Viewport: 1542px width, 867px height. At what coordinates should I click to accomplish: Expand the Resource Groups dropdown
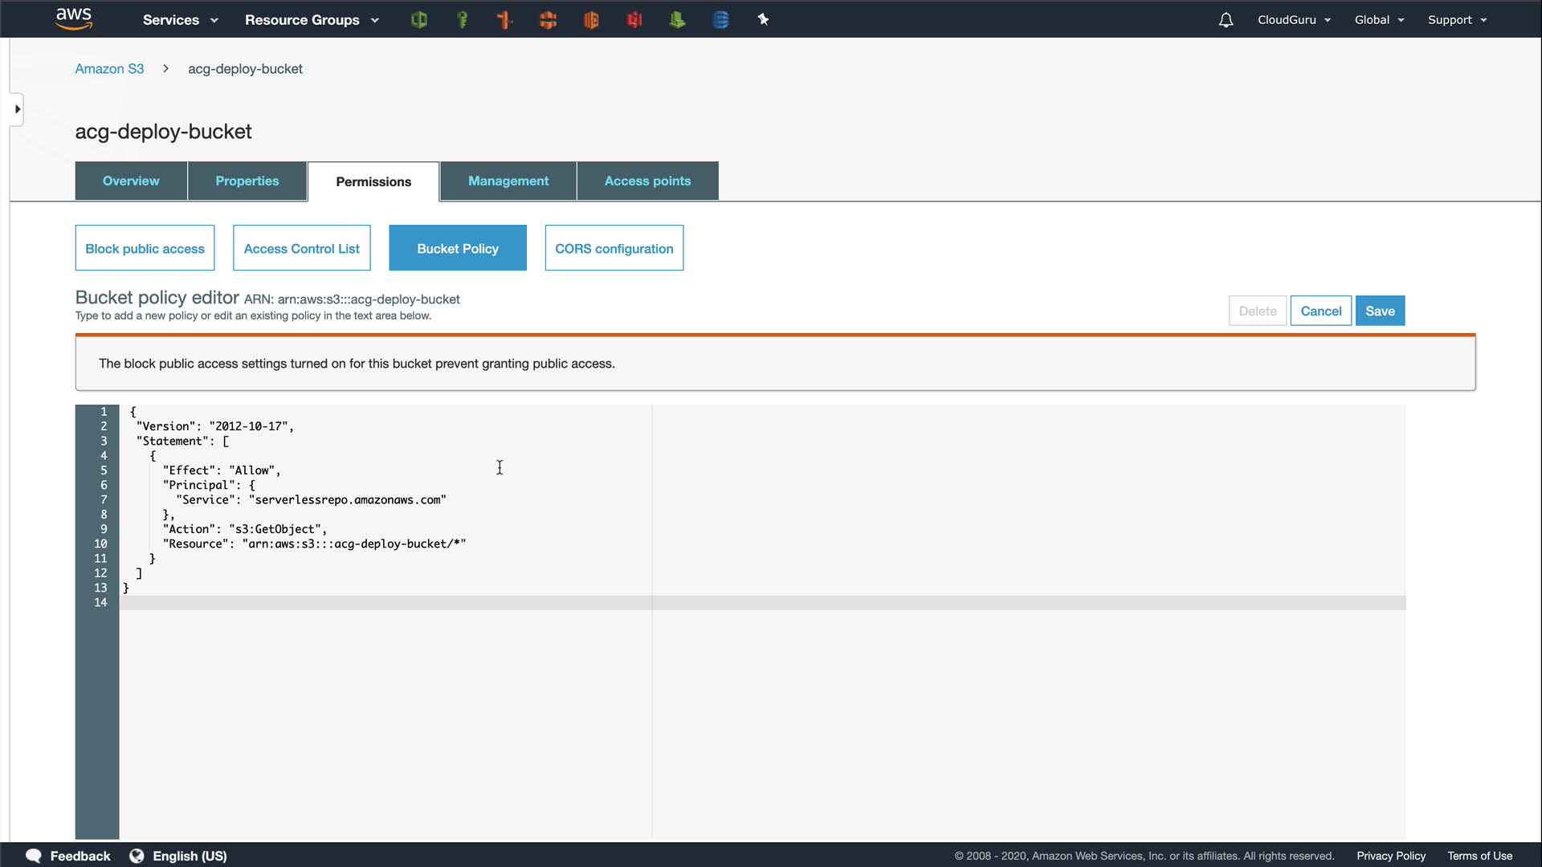pos(312,20)
